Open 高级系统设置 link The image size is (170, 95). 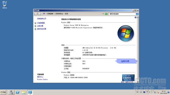[42, 29]
